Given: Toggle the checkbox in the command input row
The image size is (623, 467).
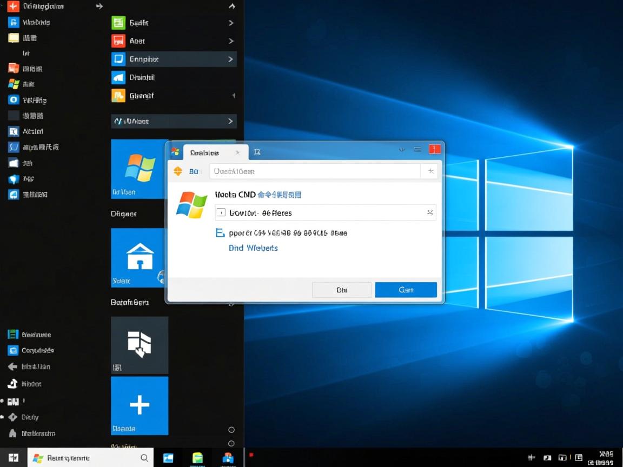Looking at the screenshot, I should 220,213.
